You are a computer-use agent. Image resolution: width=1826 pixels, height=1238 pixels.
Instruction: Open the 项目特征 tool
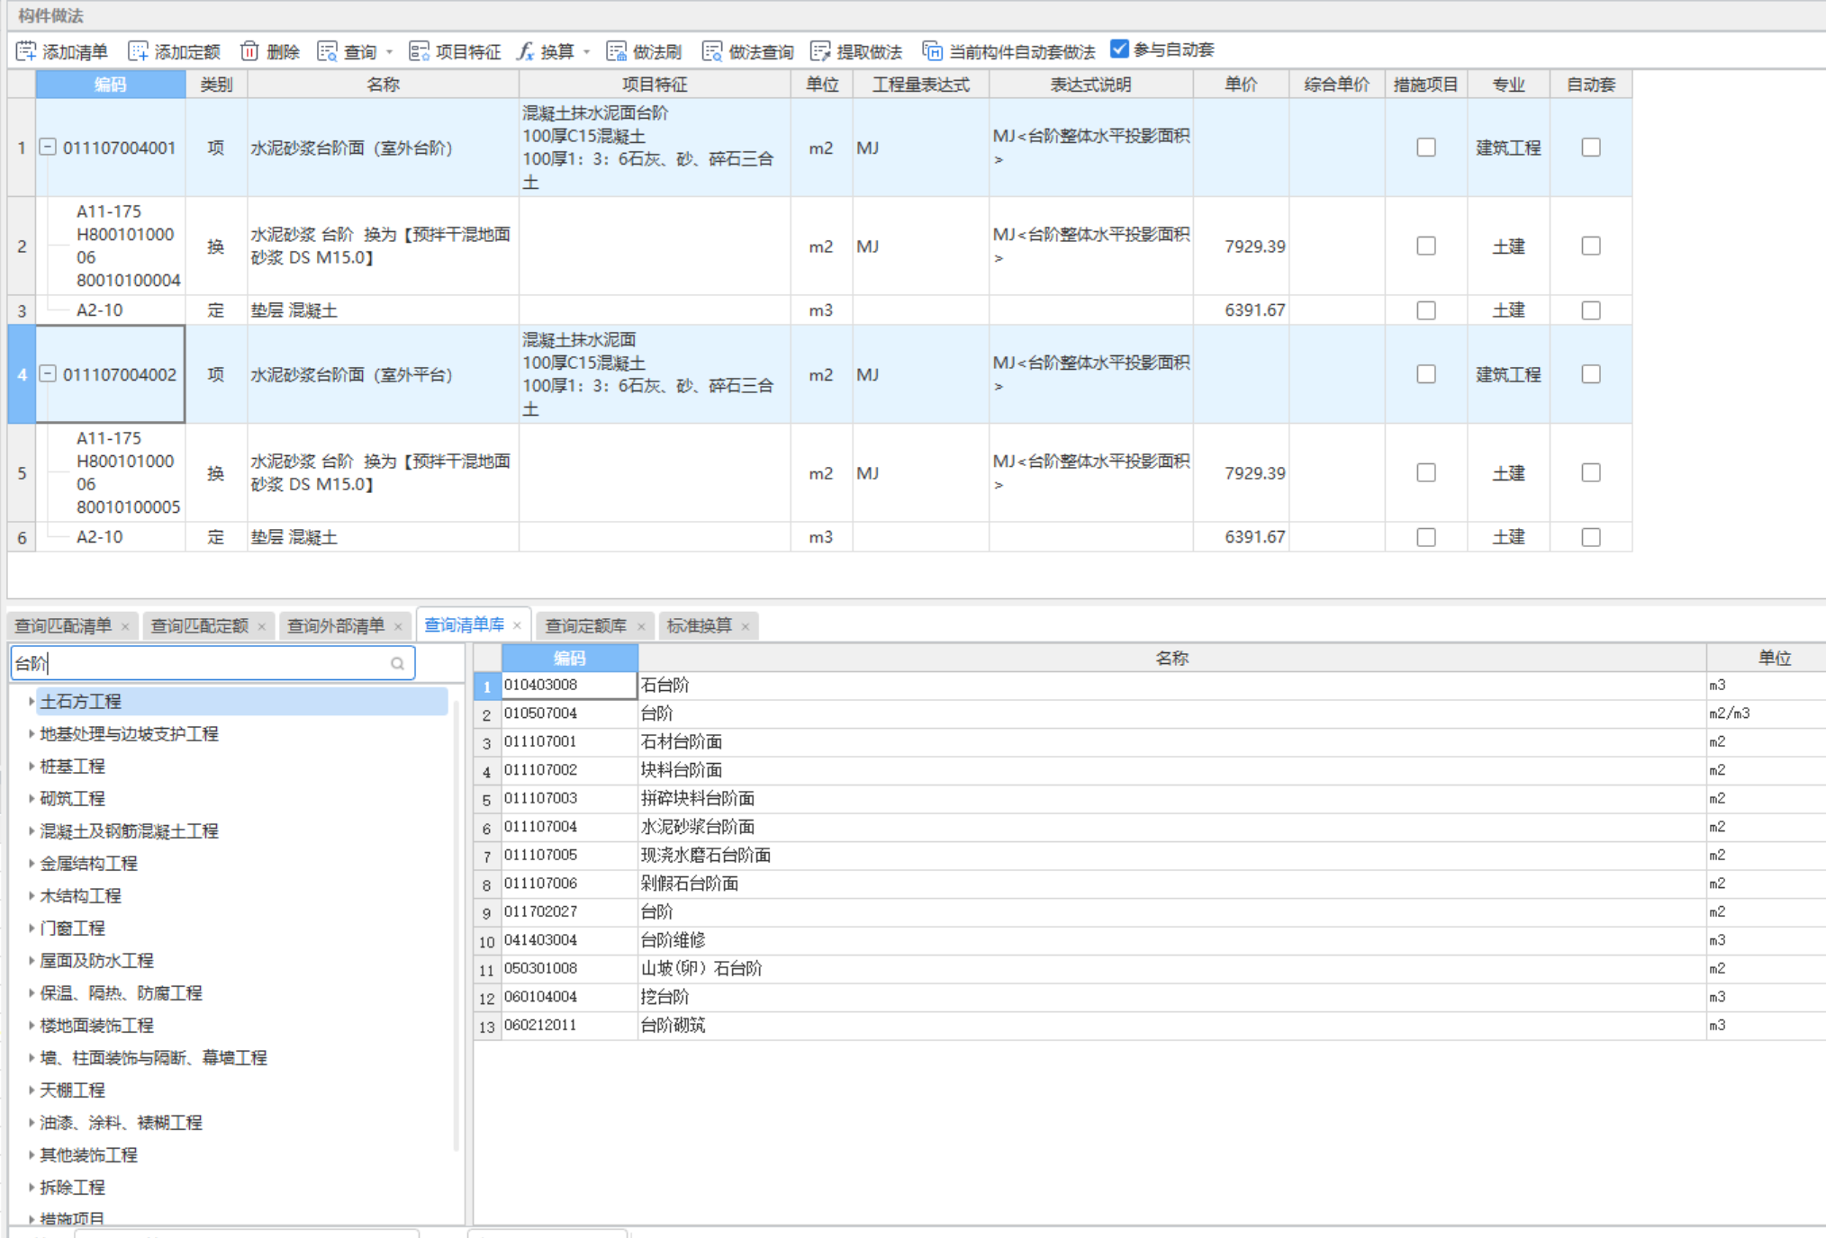454,51
